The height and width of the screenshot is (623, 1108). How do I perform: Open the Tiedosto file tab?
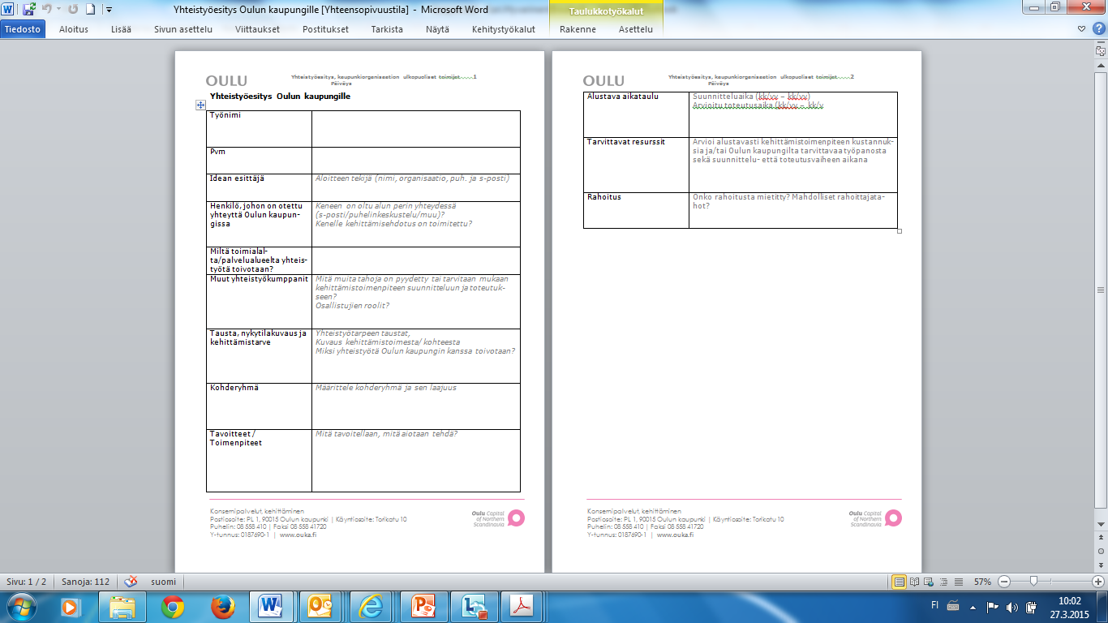(23, 29)
